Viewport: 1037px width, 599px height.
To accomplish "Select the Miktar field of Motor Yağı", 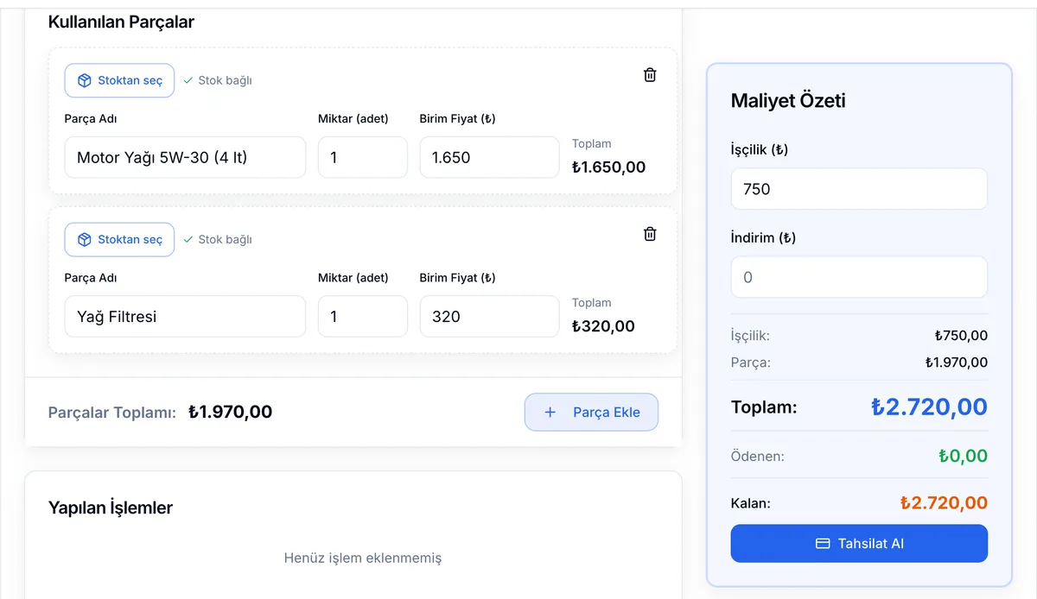I will (363, 157).
